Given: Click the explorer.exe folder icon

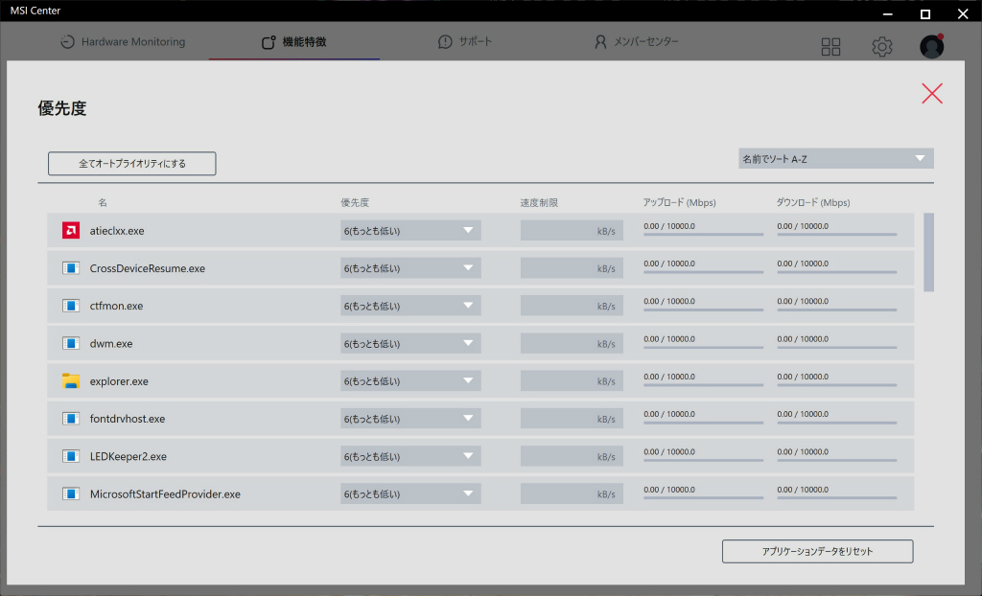Looking at the screenshot, I should pos(71,380).
